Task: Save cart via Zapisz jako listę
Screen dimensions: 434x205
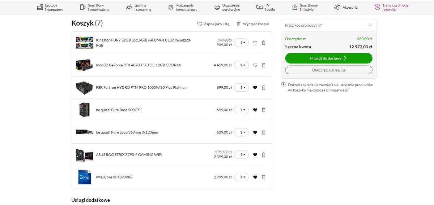Action: [213, 24]
